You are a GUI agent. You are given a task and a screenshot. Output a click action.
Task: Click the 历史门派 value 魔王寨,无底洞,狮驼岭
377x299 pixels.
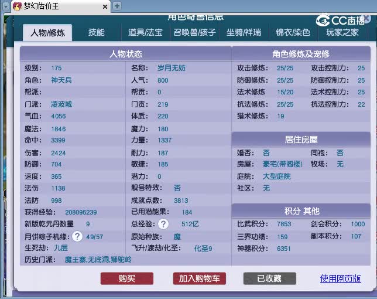[98, 260]
